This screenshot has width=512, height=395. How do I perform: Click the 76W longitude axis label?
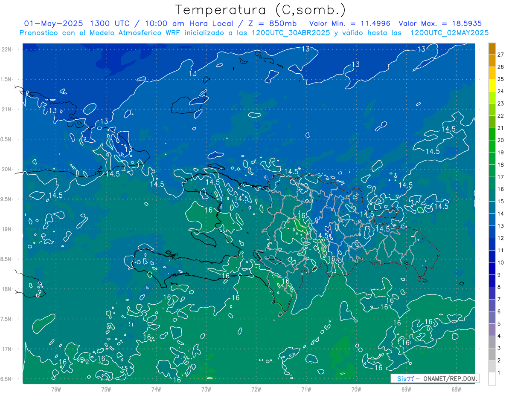56,389
